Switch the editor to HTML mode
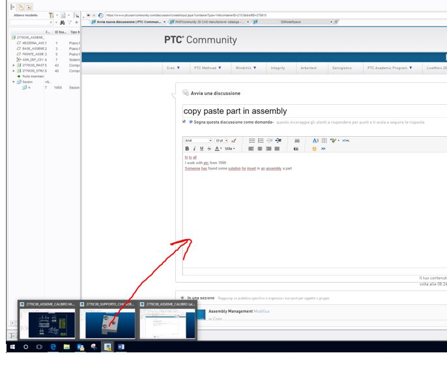This screenshot has height=368, width=447. 346,141
